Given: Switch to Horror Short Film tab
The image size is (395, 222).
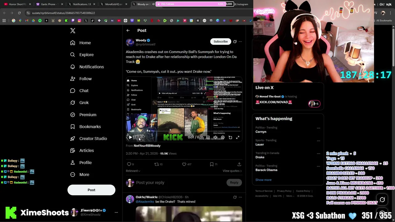Looking at the screenshot, I should click(x=17, y=4).
